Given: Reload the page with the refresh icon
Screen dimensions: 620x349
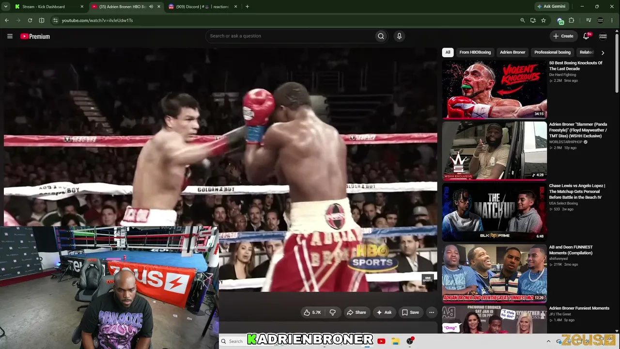Looking at the screenshot, I should 30,20.
